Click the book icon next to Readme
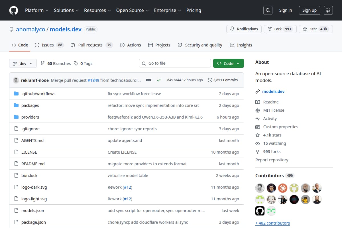 tap(258, 102)
